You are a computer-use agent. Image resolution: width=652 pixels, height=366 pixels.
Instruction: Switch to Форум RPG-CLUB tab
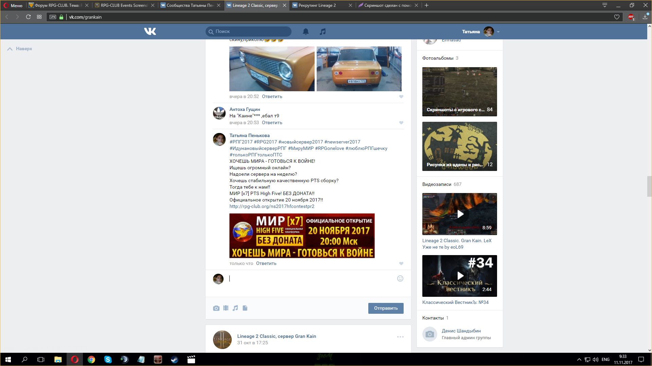click(x=58, y=5)
